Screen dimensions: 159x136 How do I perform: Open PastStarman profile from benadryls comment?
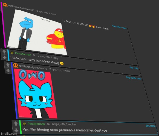23,54
